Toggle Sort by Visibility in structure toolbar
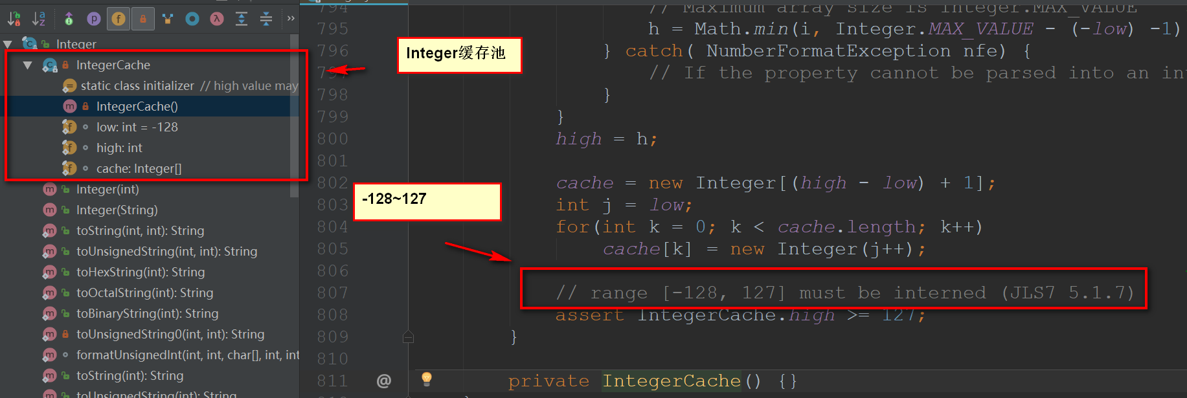This screenshot has width=1187, height=398. 14,19
